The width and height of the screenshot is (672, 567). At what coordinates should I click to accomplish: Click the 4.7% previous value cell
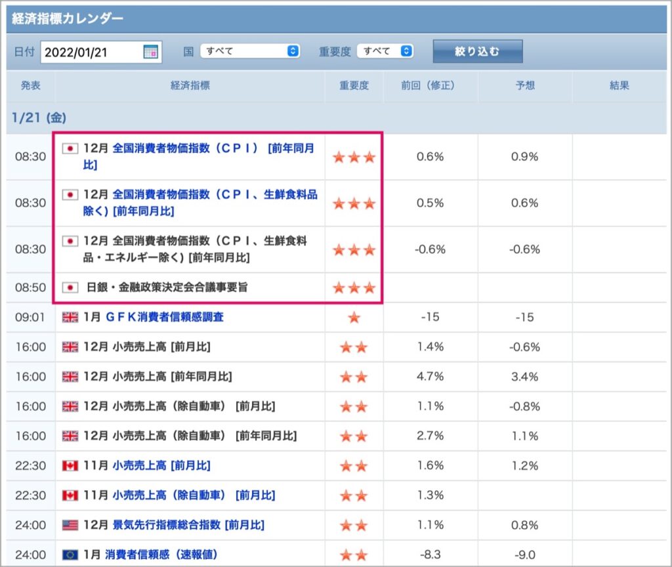pyautogui.click(x=430, y=377)
